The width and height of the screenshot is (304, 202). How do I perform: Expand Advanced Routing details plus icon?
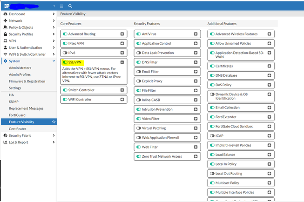click(x=122, y=34)
